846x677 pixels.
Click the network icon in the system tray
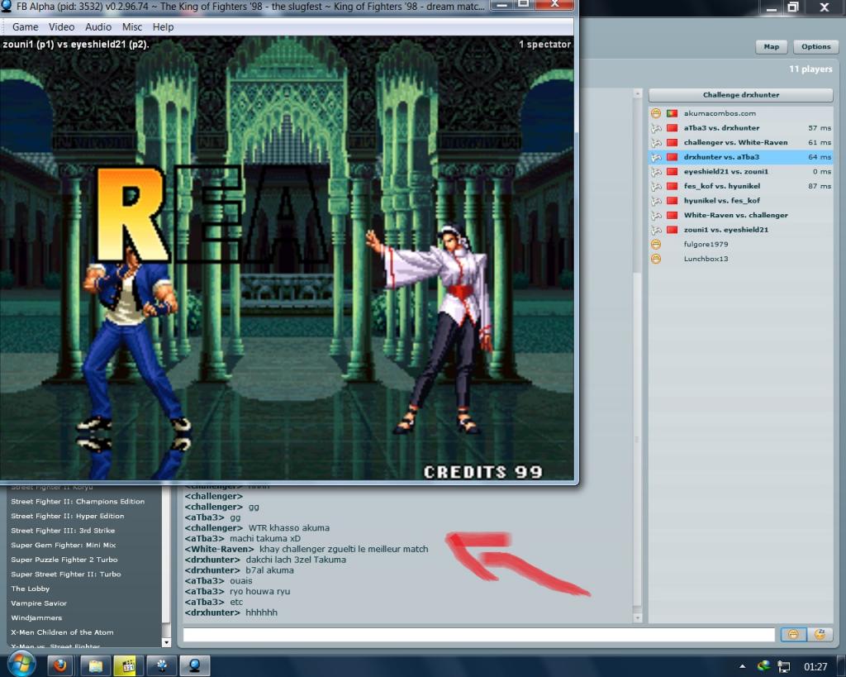783,667
